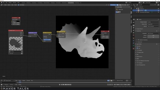Open the Render Engine dropdown set to Cycles
160x90 pixels.
(153, 22)
